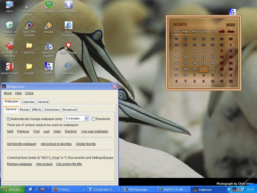Open the Jahshaka desktop shortcut

point(68,67)
